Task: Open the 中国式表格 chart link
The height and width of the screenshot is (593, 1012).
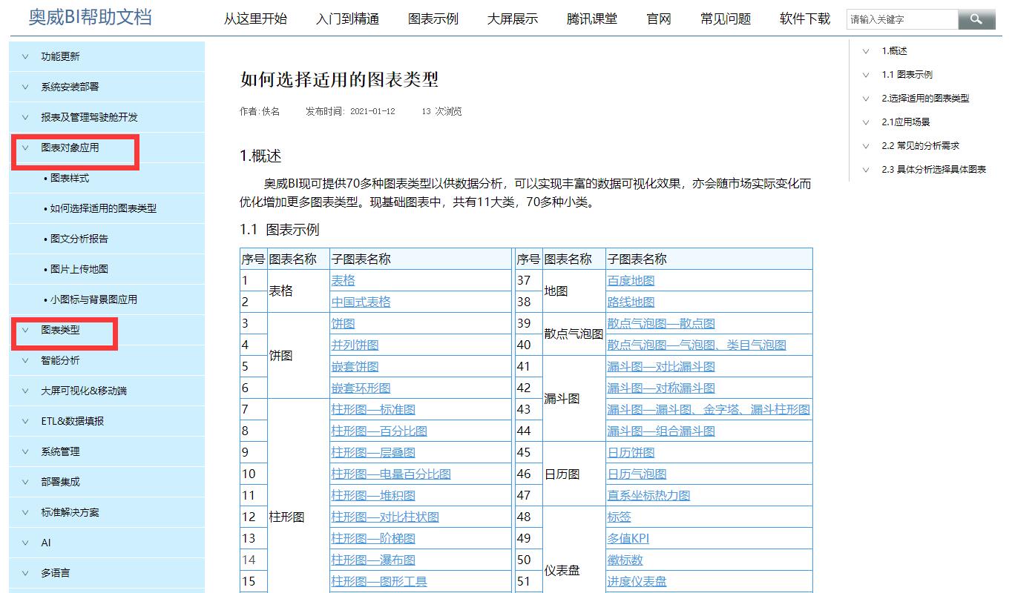Action: [x=361, y=302]
